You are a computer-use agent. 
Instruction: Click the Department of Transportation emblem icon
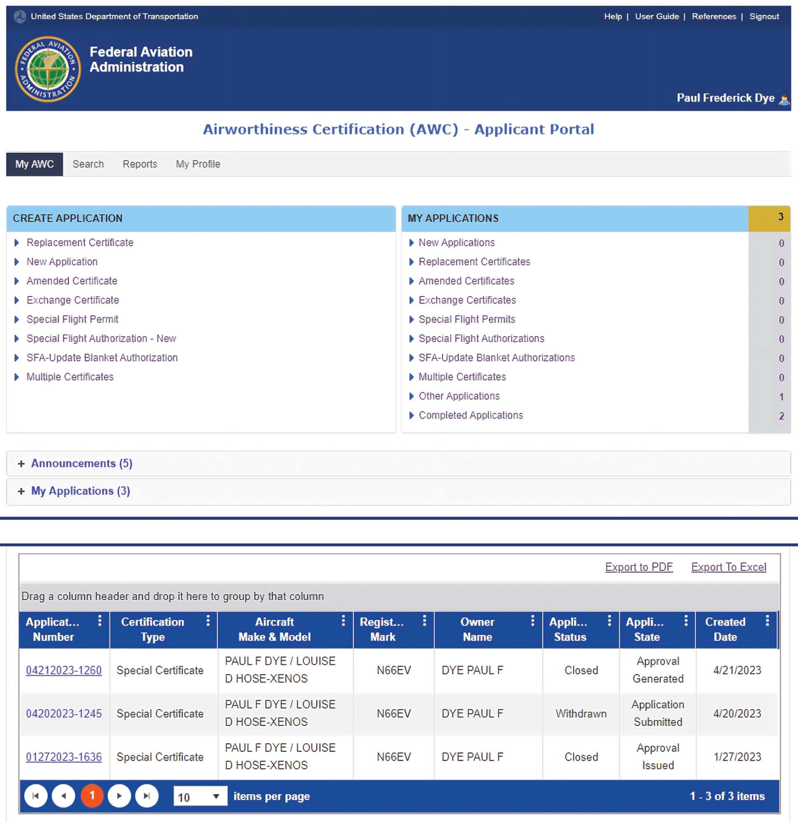pos(20,17)
